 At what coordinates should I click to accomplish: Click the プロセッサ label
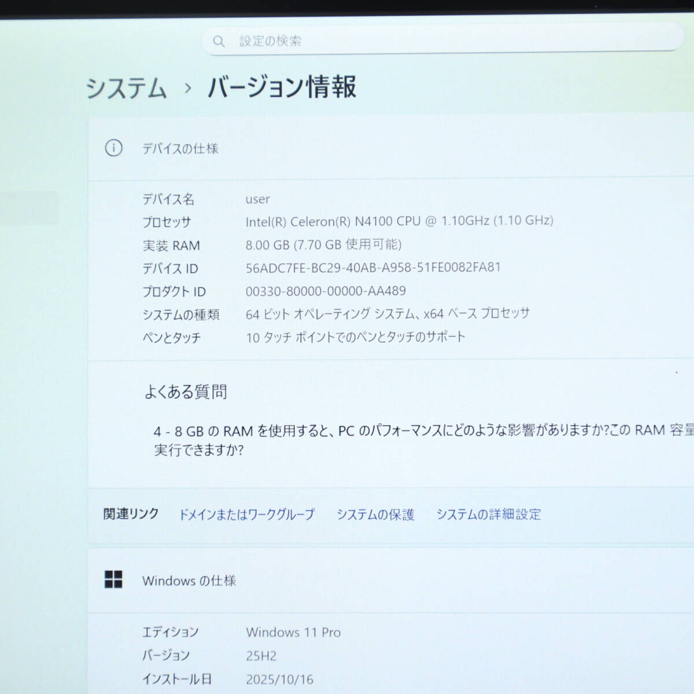click(167, 222)
